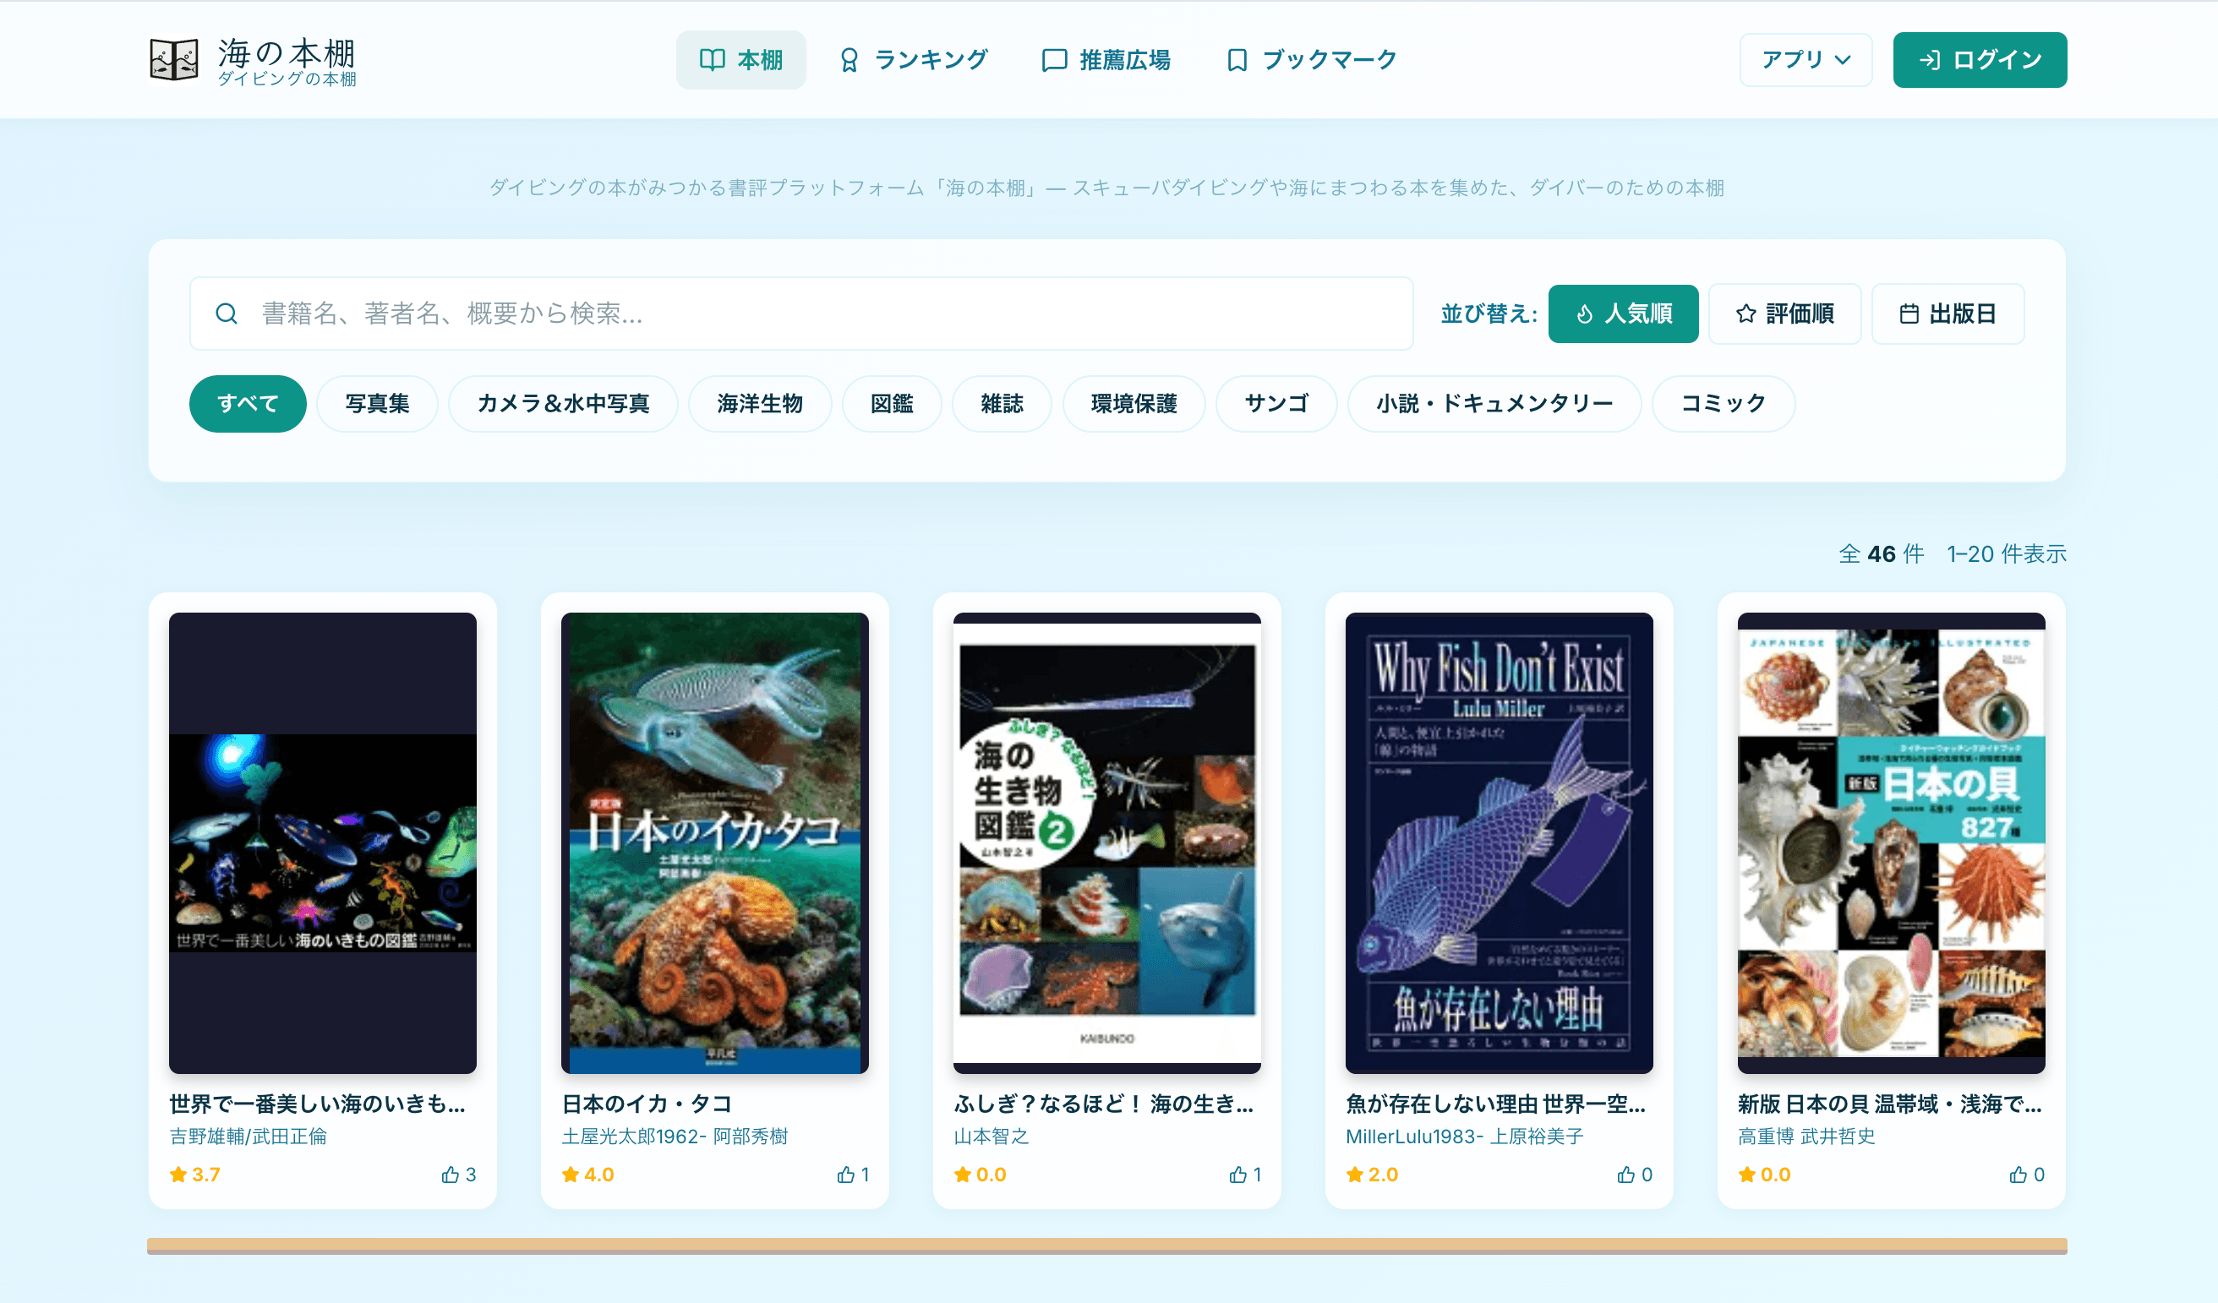Click the 海の本棚 book logo icon
The image size is (2218, 1303).
click(x=173, y=60)
